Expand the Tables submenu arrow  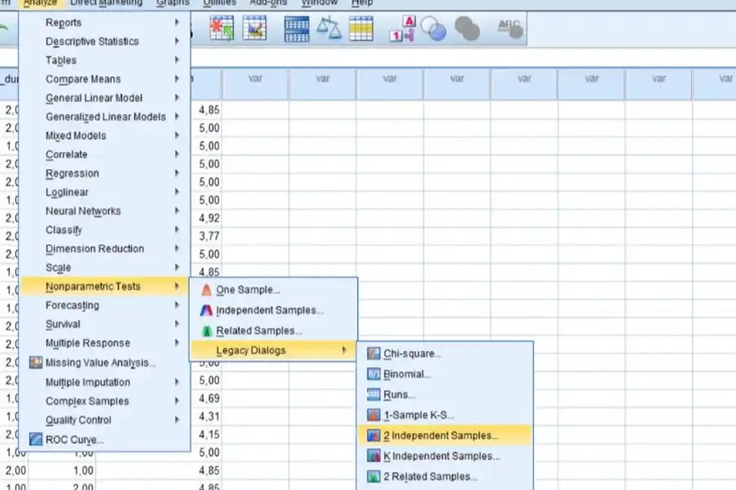(x=177, y=59)
